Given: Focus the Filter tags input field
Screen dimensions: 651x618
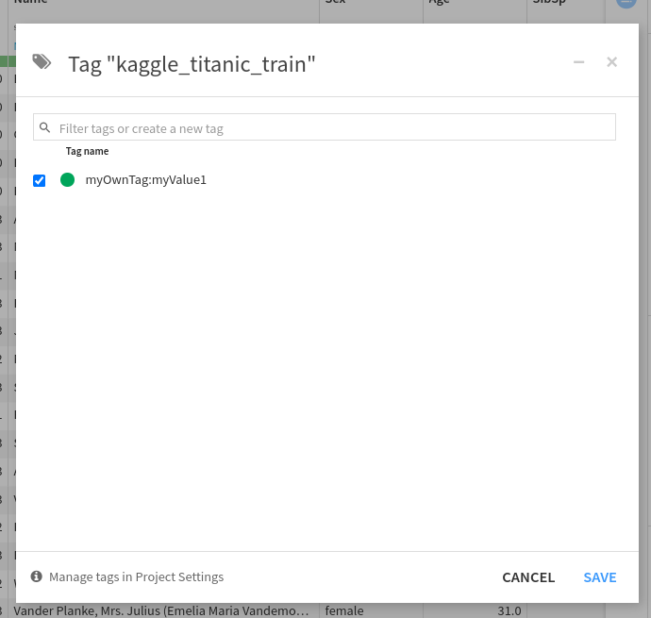Looking at the screenshot, I should coord(330,127).
